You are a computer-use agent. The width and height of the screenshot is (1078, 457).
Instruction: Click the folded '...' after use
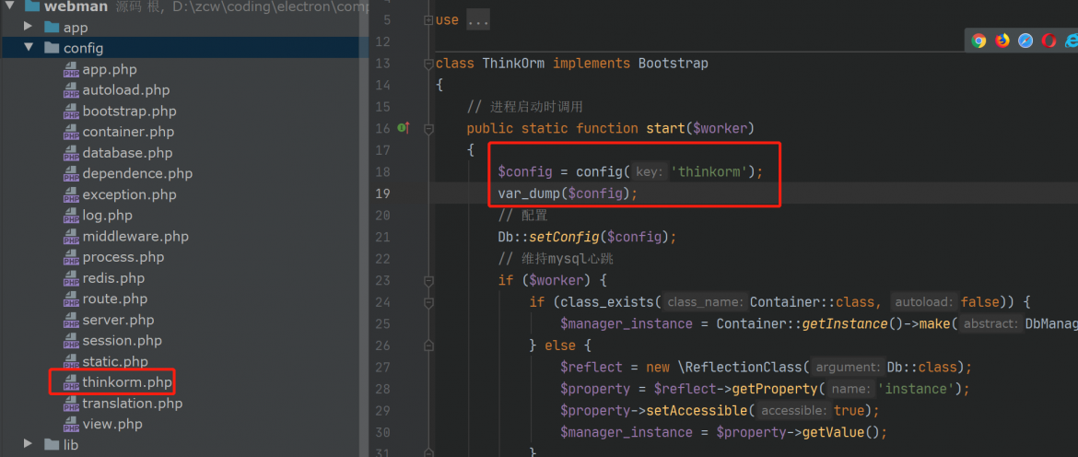coord(478,20)
